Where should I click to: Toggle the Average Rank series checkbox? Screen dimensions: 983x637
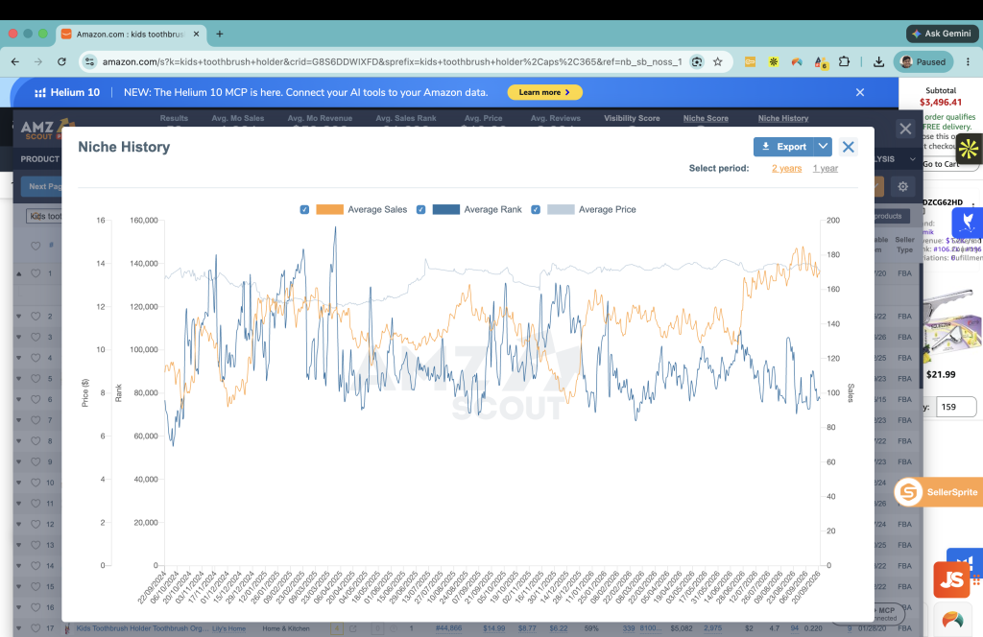pyautogui.click(x=421, y=210)
